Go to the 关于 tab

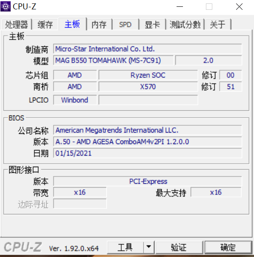(218, 25)
